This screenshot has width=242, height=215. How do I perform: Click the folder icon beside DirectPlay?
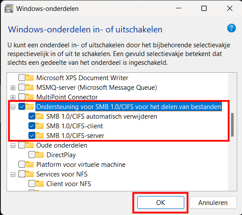click(x=40, y=155)
